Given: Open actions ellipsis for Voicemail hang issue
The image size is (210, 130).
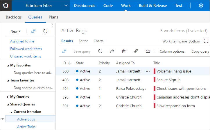Looking at the screenshot, I should point(148,71).
